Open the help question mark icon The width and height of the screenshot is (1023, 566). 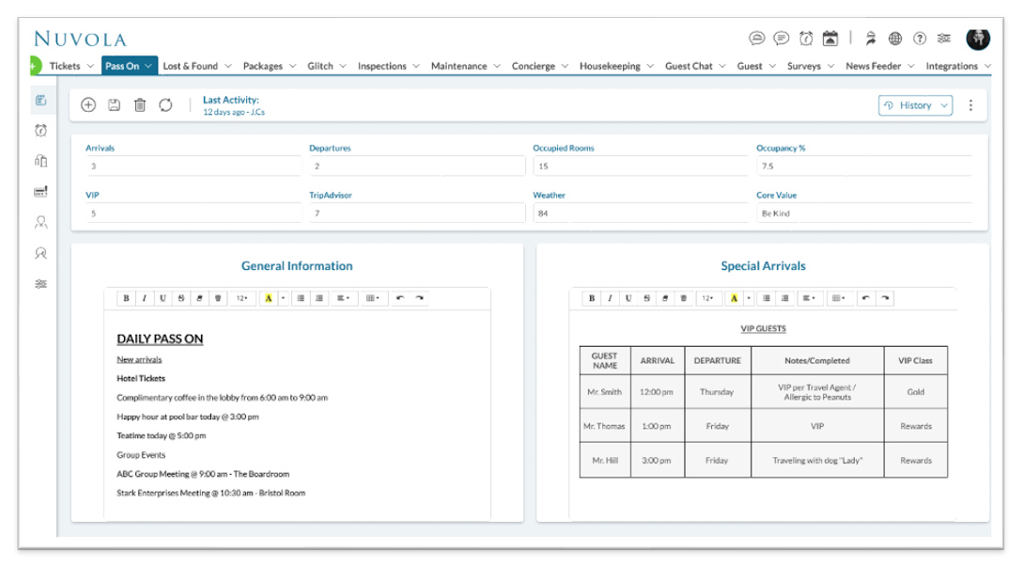click(920, 39)
